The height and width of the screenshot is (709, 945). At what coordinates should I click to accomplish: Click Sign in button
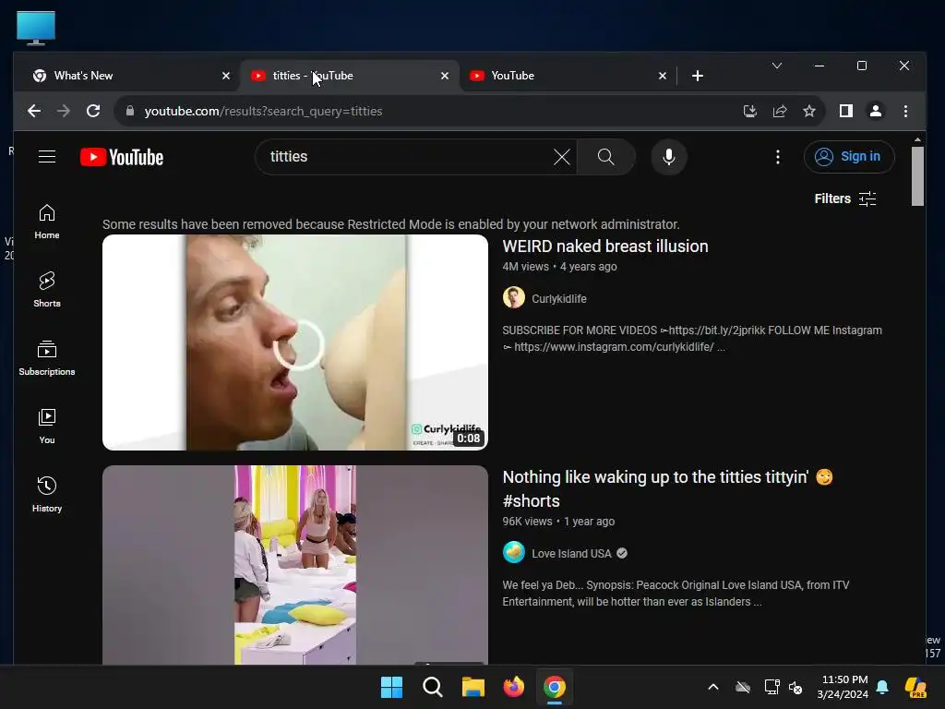click(x=849, y=157)
